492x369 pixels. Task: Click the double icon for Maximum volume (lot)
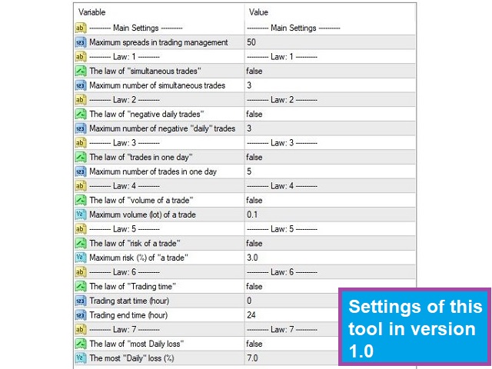pyautogui.click(x=81, y=214)
